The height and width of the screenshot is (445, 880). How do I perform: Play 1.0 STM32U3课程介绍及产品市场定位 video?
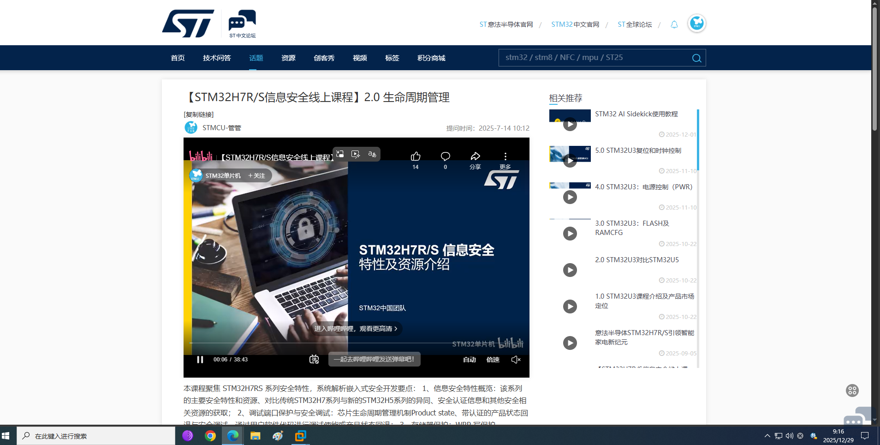point(570,307)
